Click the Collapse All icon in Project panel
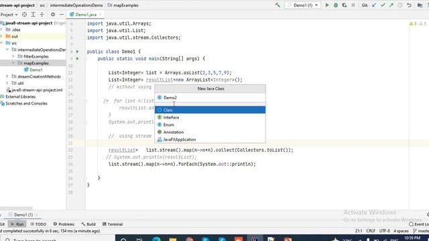This screenshot has height=241, width=429. pos(42,15)
